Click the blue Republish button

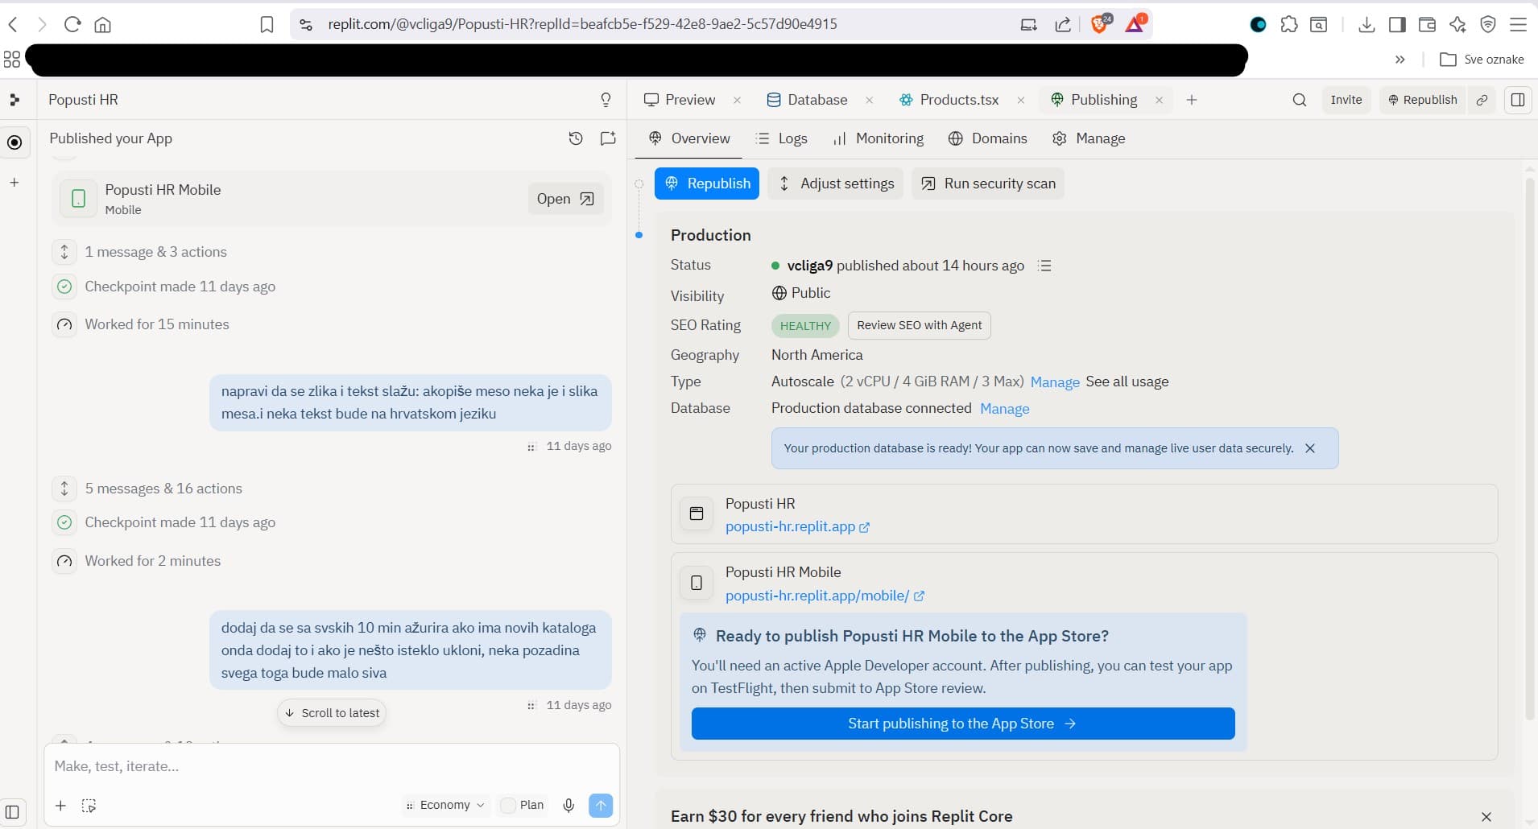coord(707,184)
